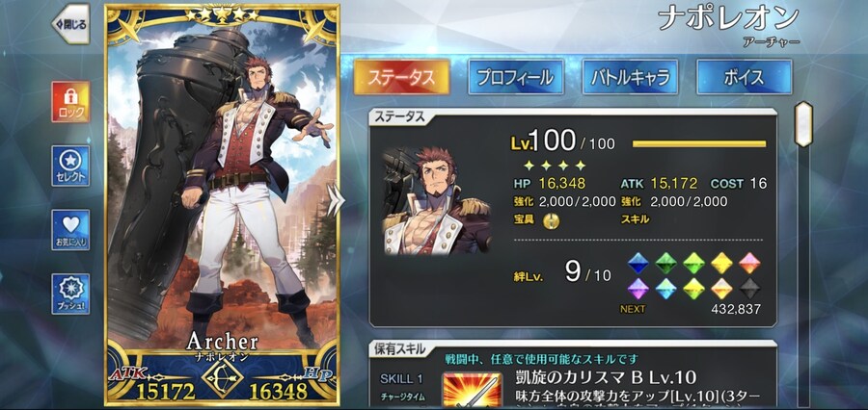Screen dimensions: 868x410
Task: Open the プロフィール tab
Action: tap(515, 77)
